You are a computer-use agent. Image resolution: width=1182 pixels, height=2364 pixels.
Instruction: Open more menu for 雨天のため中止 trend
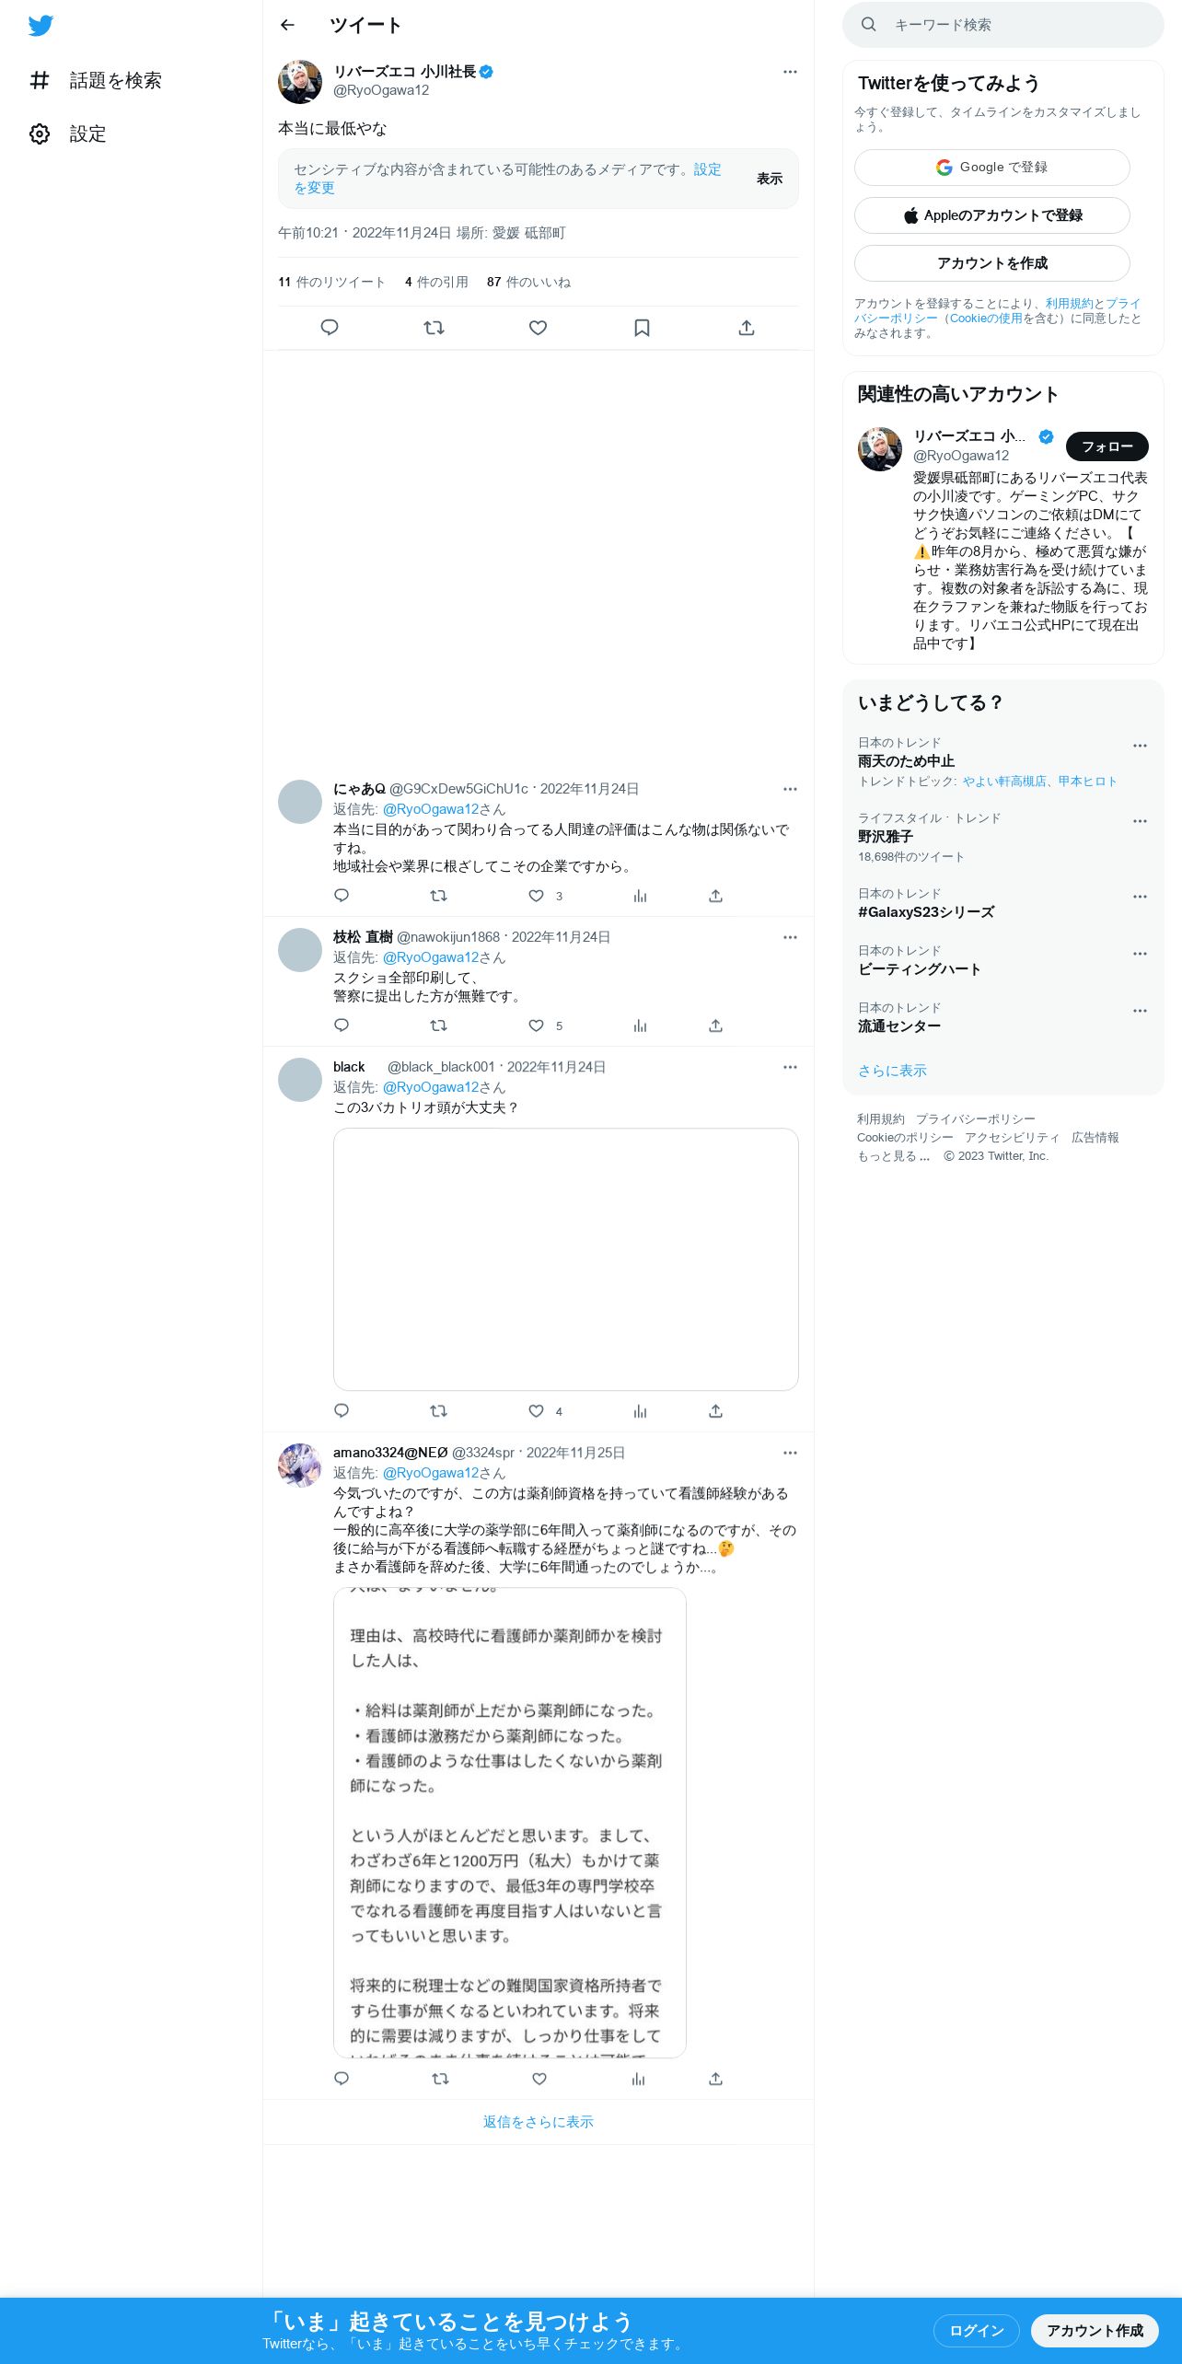pos(1140,746)
